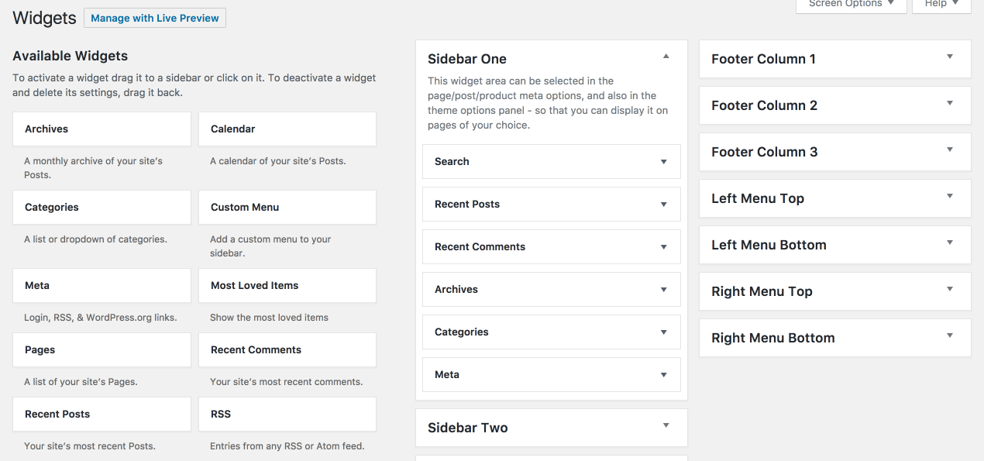
Task: Select the Pages available widget
Action: pyautogui.click(x=101, y=349)
